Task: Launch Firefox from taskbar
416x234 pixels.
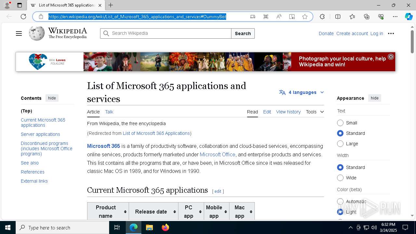Action: click(165, 227)
